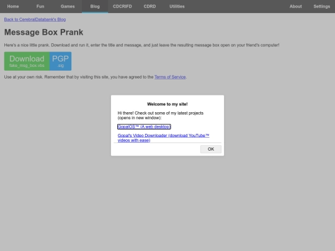Get the PGP .sig file

pos(60,61)
